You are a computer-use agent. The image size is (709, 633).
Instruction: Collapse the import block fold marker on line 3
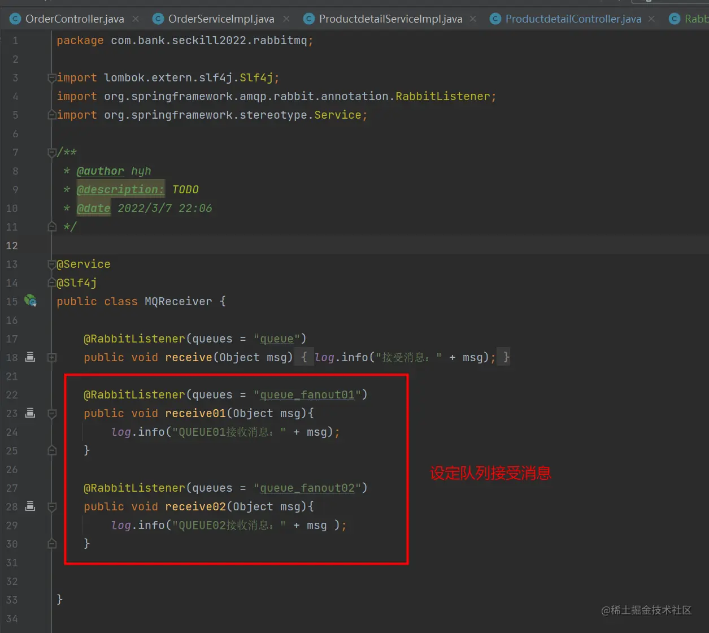point(52,77)
